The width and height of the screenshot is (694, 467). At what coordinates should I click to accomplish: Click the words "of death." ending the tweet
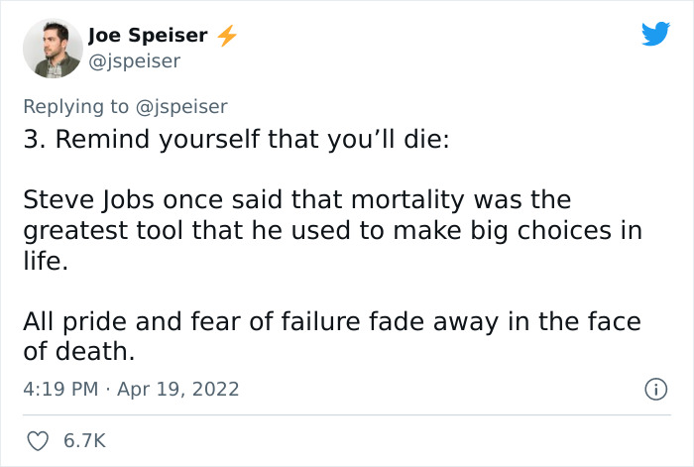(78, 352)
